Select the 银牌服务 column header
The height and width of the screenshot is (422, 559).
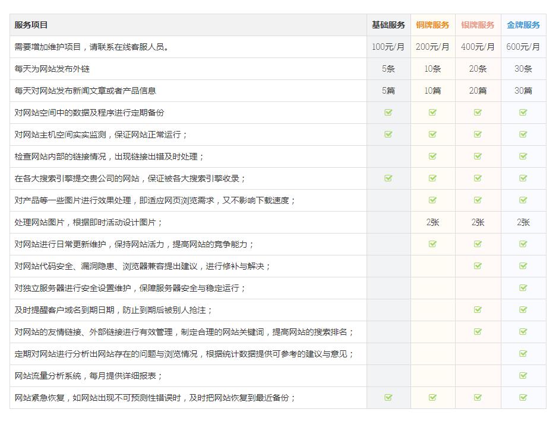pyautogui.click(x=478, y=25)
